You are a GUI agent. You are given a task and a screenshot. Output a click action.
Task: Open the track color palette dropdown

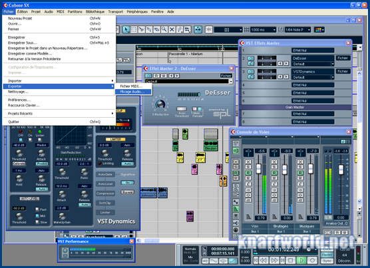pos(319,30)
